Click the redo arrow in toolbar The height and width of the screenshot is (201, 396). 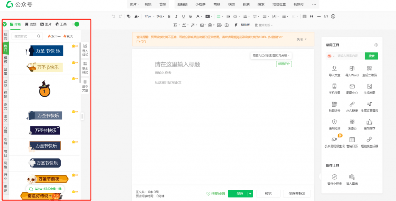point(121,16)
